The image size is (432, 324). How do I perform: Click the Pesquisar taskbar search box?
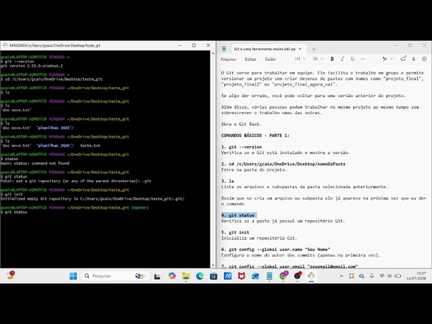115,276
